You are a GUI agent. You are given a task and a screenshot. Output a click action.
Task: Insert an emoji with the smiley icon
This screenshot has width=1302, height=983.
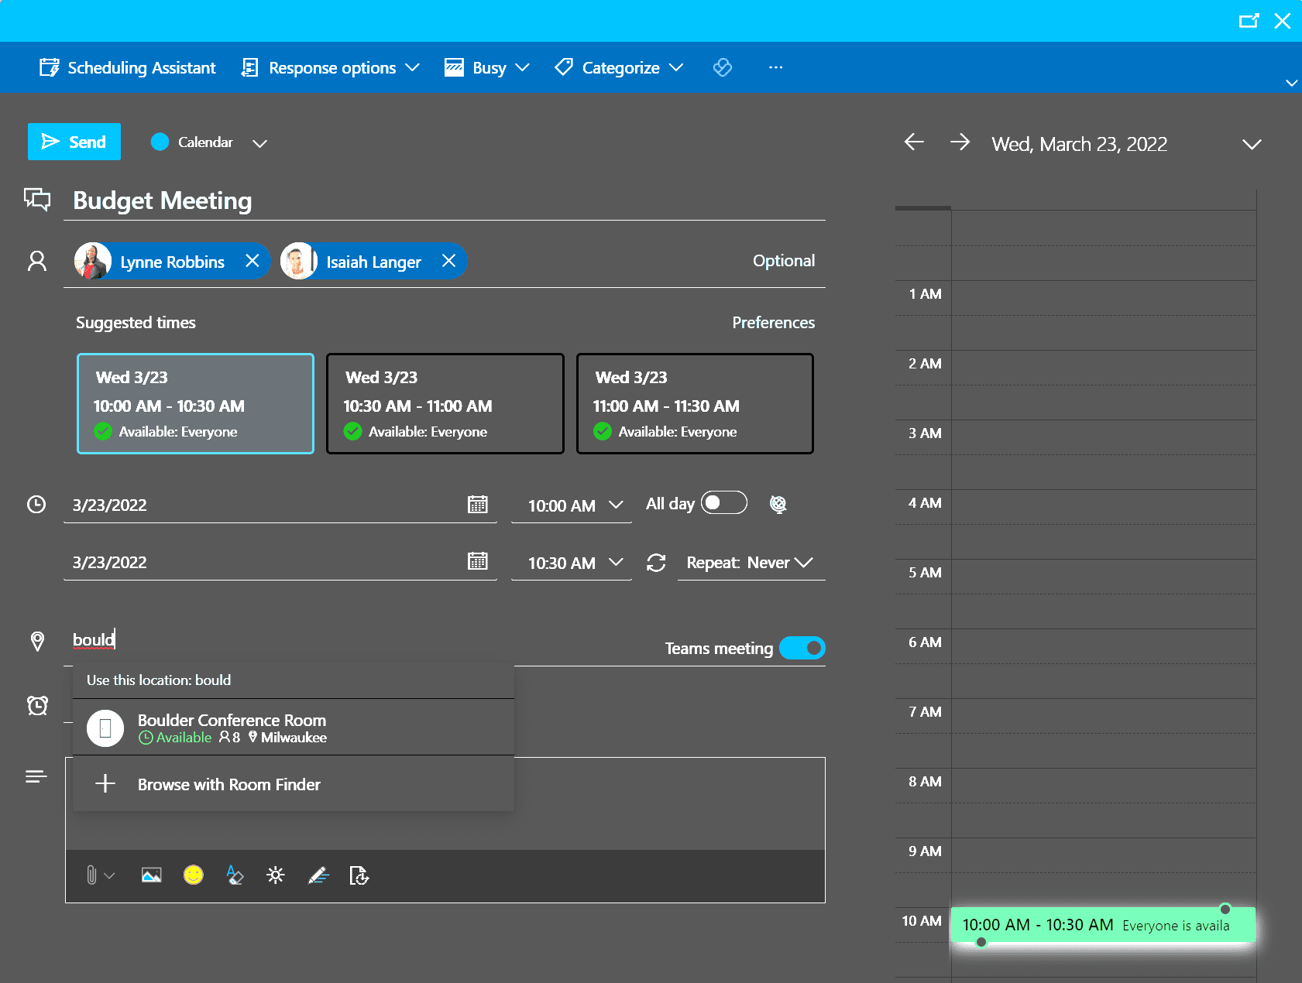pos(193,875)
